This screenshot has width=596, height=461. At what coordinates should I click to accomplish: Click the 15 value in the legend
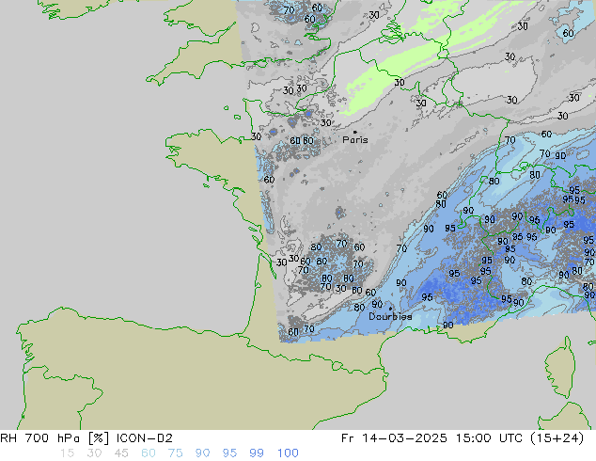(x=67, y=453)
